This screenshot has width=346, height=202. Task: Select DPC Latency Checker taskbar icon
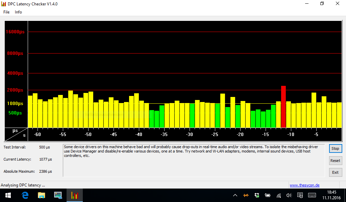[x=75, y=195]
